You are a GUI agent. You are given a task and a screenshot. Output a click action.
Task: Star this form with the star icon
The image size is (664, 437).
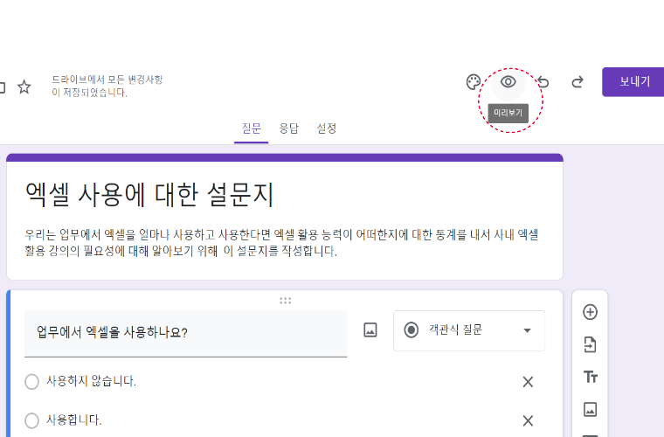point(24,87)
